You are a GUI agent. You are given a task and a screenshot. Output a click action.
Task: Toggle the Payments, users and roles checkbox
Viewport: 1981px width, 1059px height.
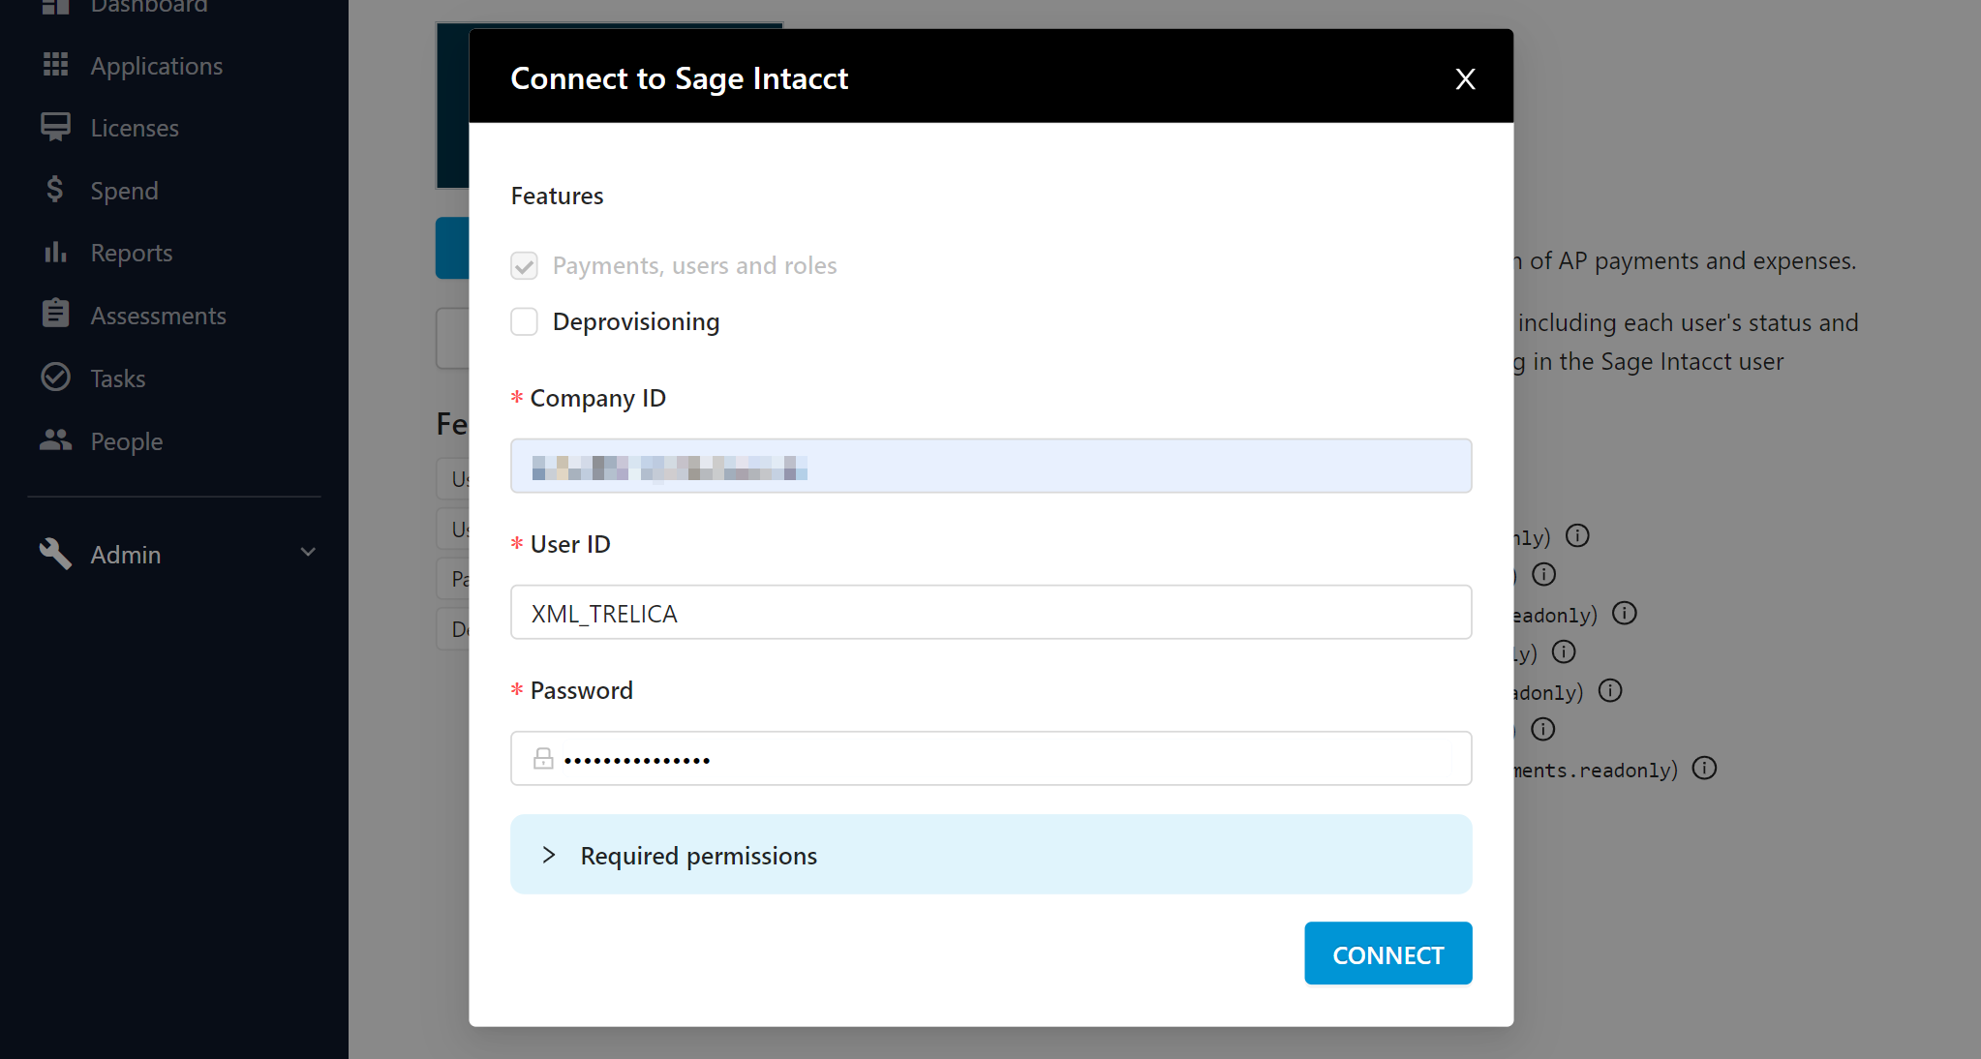[524, 265]
